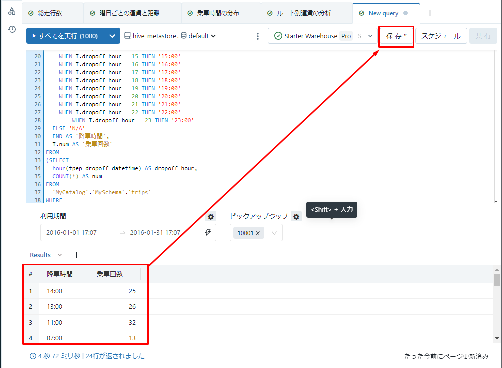Click the unsaved-changes dot on New query tab
The width and height of the screenshot is (502, 368).
coord(405,13)
